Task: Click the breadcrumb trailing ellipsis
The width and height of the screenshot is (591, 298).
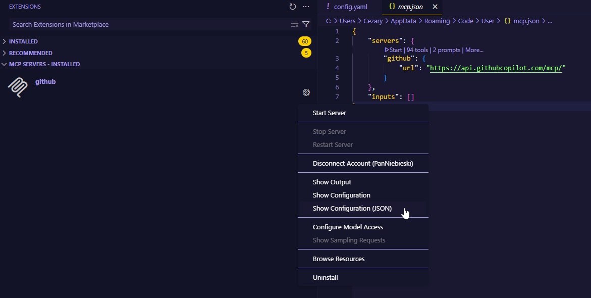Action: [550, 21]
